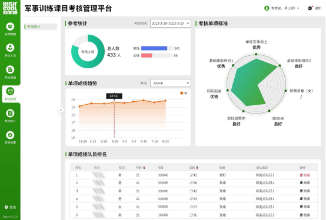Click the 13'54 score in row 4
Screen dimensions: 326x220
click(x=193, y=199)
